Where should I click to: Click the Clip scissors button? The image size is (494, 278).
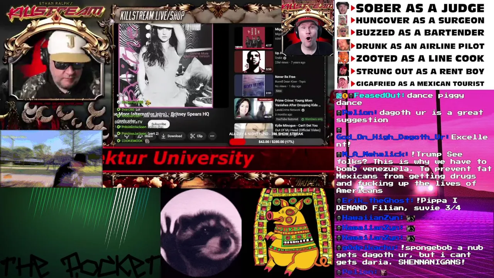point(196,136)
